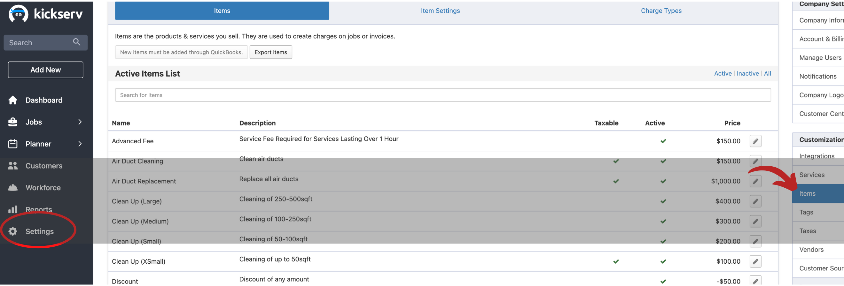The height and width of the screenshot is (286, 844).
Task: Open Integrations customization link
Action: click(817, 156)
